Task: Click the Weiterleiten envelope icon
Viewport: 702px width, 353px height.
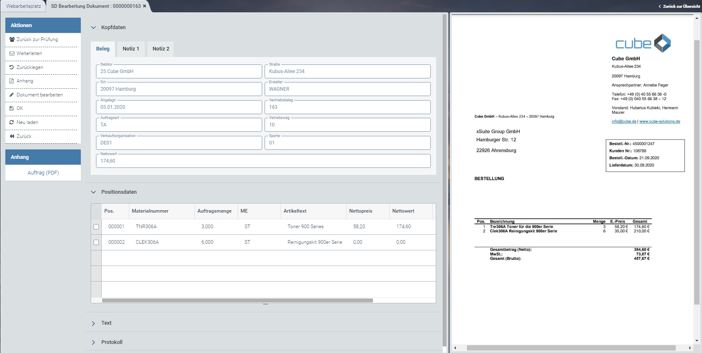Action: tap(12, 53)
